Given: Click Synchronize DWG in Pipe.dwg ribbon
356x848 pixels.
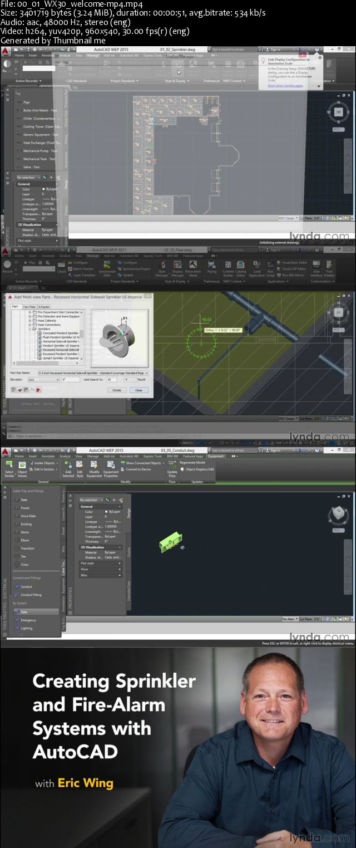Looking at the screenshot, I should (x=107, y=269).
